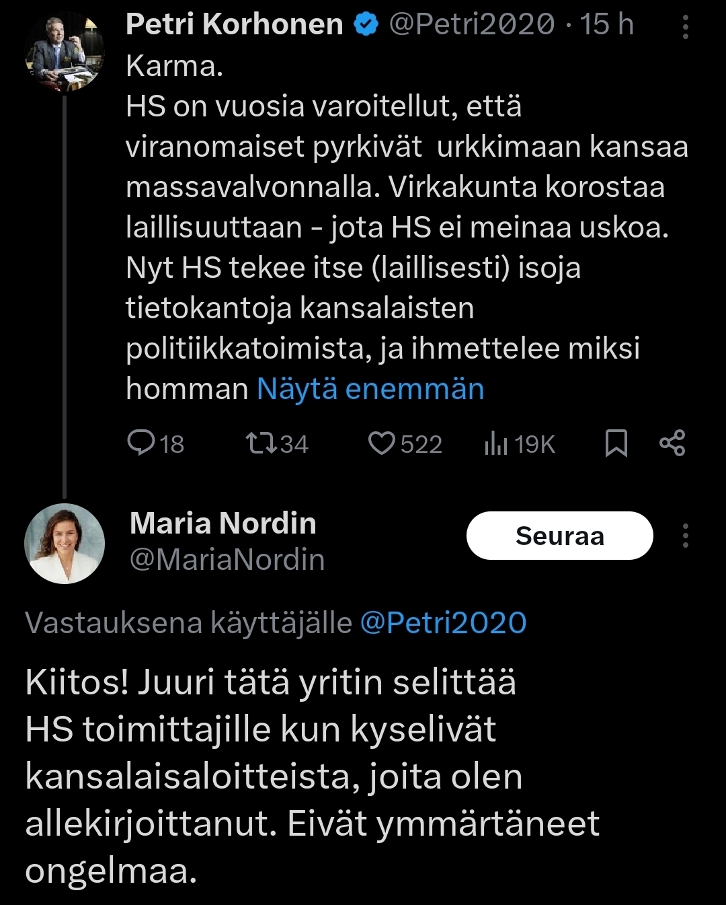Like the tweet with 522 likes
Image resolution: width=726 pixels, height=905 pixels.
[x=382, y=443]
